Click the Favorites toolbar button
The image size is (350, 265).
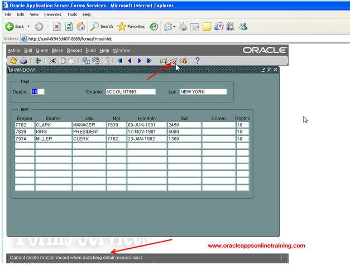tap(131, 26)
